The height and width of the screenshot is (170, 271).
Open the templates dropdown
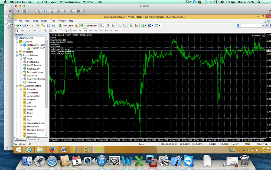point(157,26)
